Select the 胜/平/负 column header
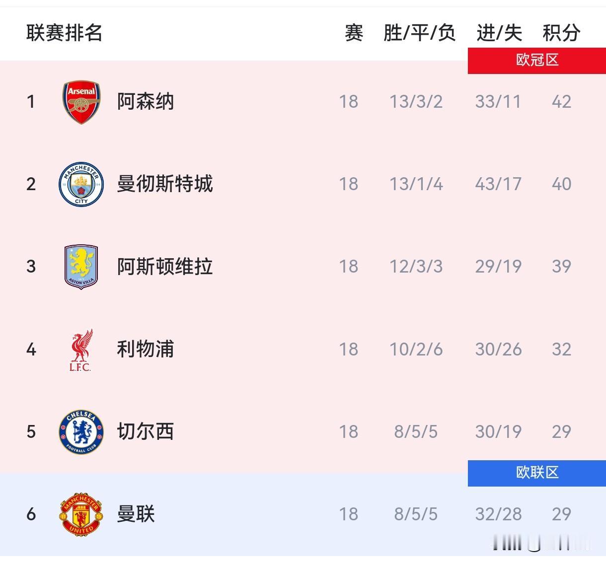Screen dimensions: 606x565 pos(419,33)
